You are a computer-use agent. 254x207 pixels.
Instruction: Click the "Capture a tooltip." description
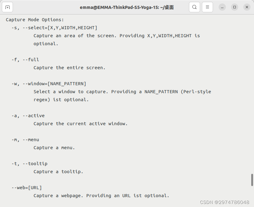click(x=58, y=172)
